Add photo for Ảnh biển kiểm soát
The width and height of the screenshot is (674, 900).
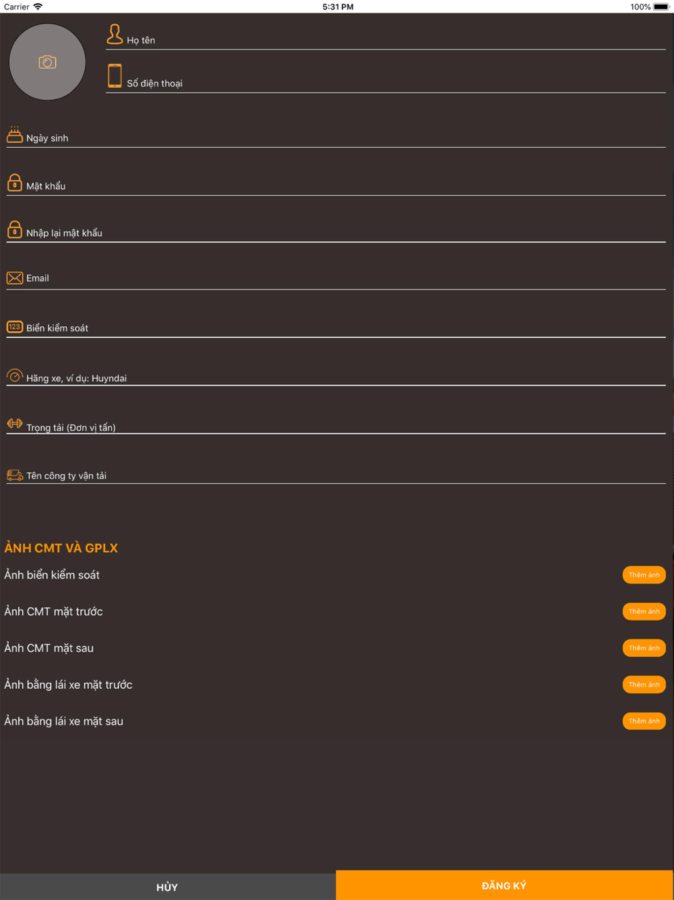click(x=644, y=575)
